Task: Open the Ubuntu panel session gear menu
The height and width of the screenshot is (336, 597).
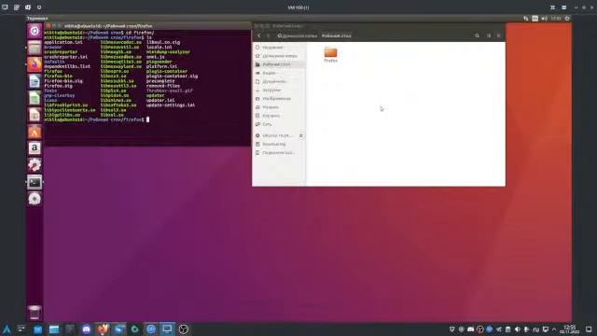Action: [567, 19]
